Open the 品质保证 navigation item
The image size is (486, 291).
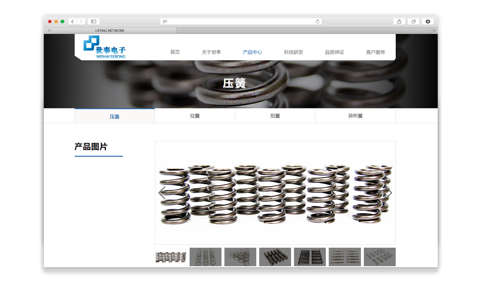click(x=335, y=52)
